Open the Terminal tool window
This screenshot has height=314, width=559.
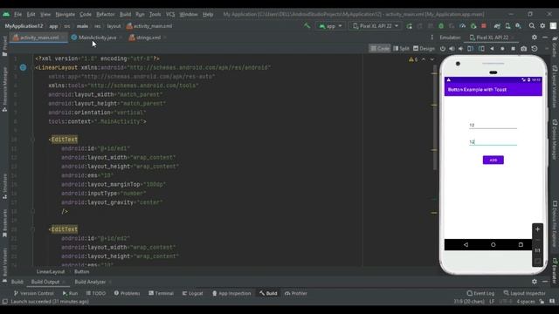coord(161,293)
